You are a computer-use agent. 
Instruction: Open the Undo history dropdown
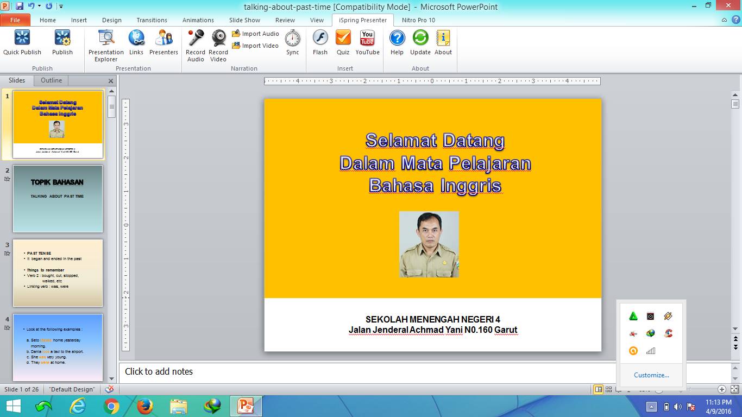(x=40, y=5)
